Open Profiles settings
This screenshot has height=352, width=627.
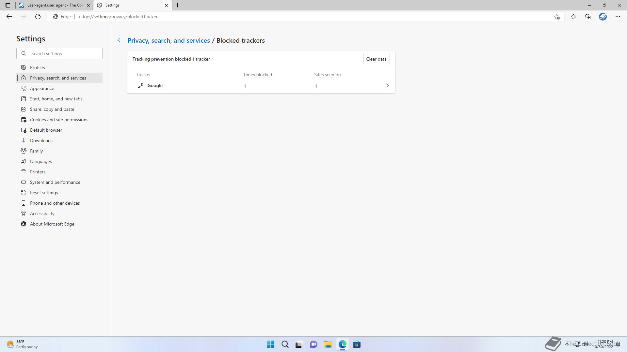59,67
